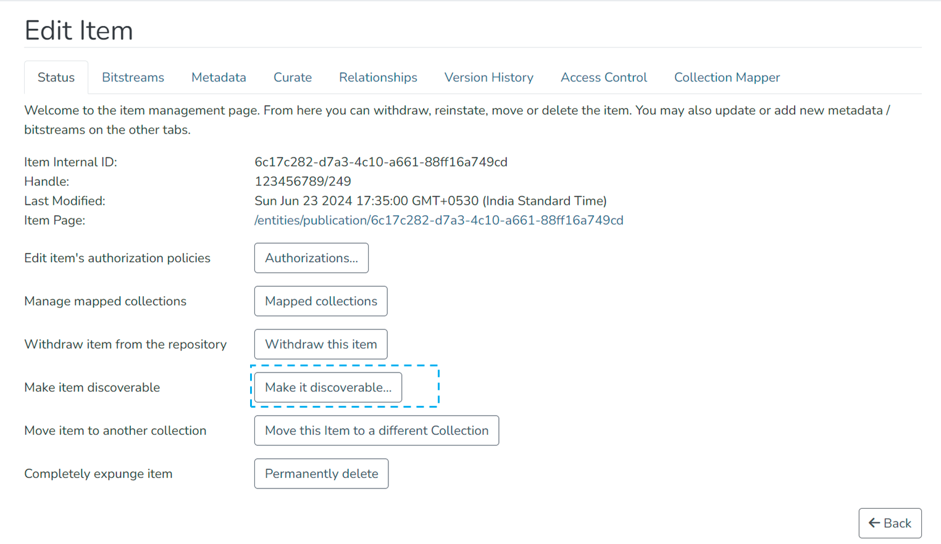Open the Relationships tab

tap(378, 77)
